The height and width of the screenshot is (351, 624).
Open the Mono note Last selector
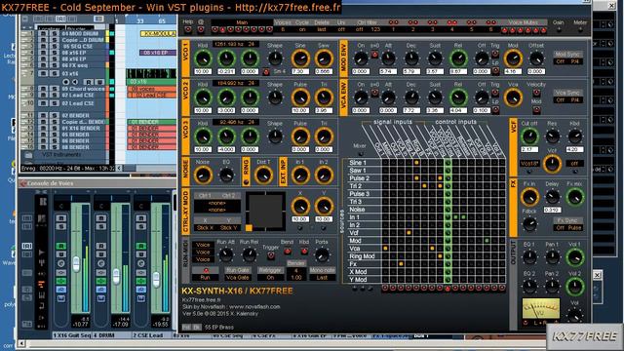[322, 277]
